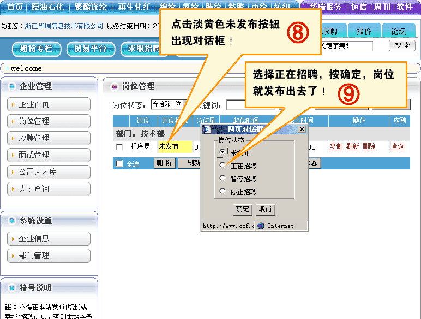
Task: Open 企业信息 under 系统设置
Action: 49,239
